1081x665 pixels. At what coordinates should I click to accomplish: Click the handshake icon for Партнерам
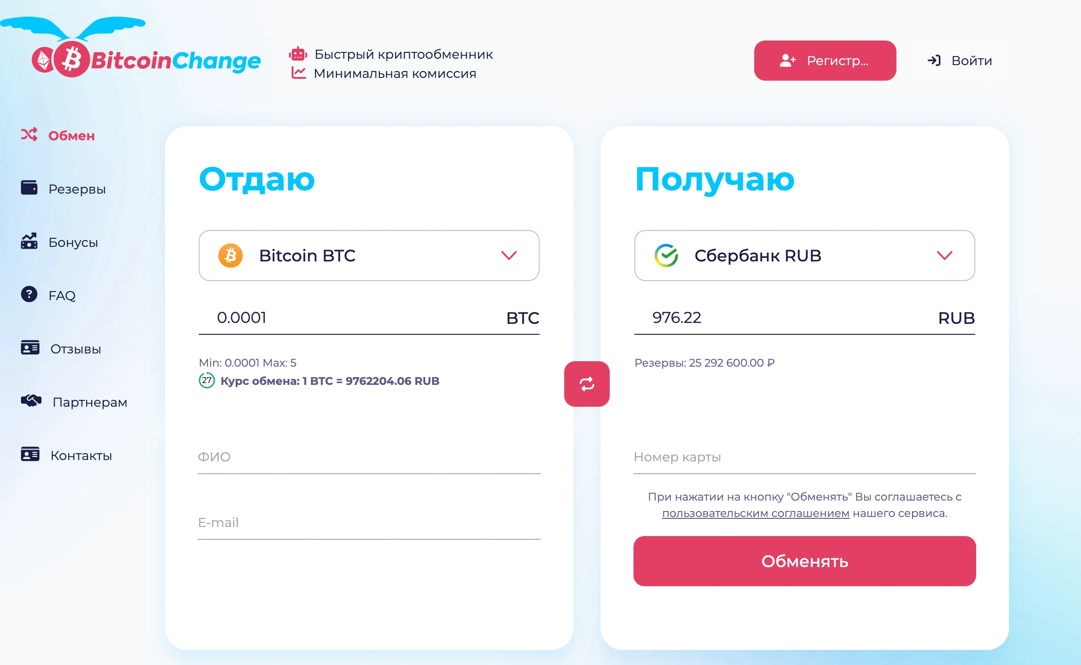[x=31, y=401]
